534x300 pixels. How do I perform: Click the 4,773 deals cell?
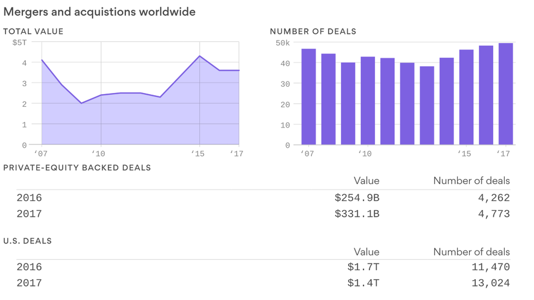tap(494, 214)
